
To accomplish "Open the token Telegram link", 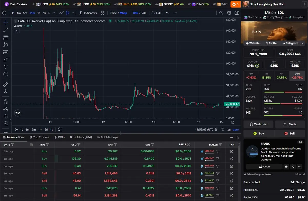I will click(291, 43).
